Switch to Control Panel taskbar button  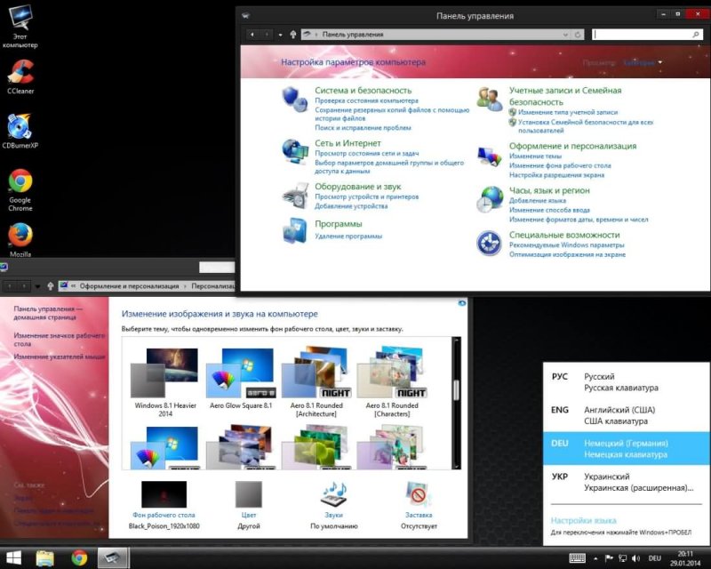[x=113, y=557]
